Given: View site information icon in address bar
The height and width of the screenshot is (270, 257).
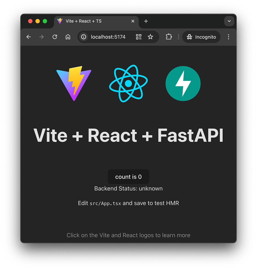Looking at the screenshot, I should tap(84, 37).
